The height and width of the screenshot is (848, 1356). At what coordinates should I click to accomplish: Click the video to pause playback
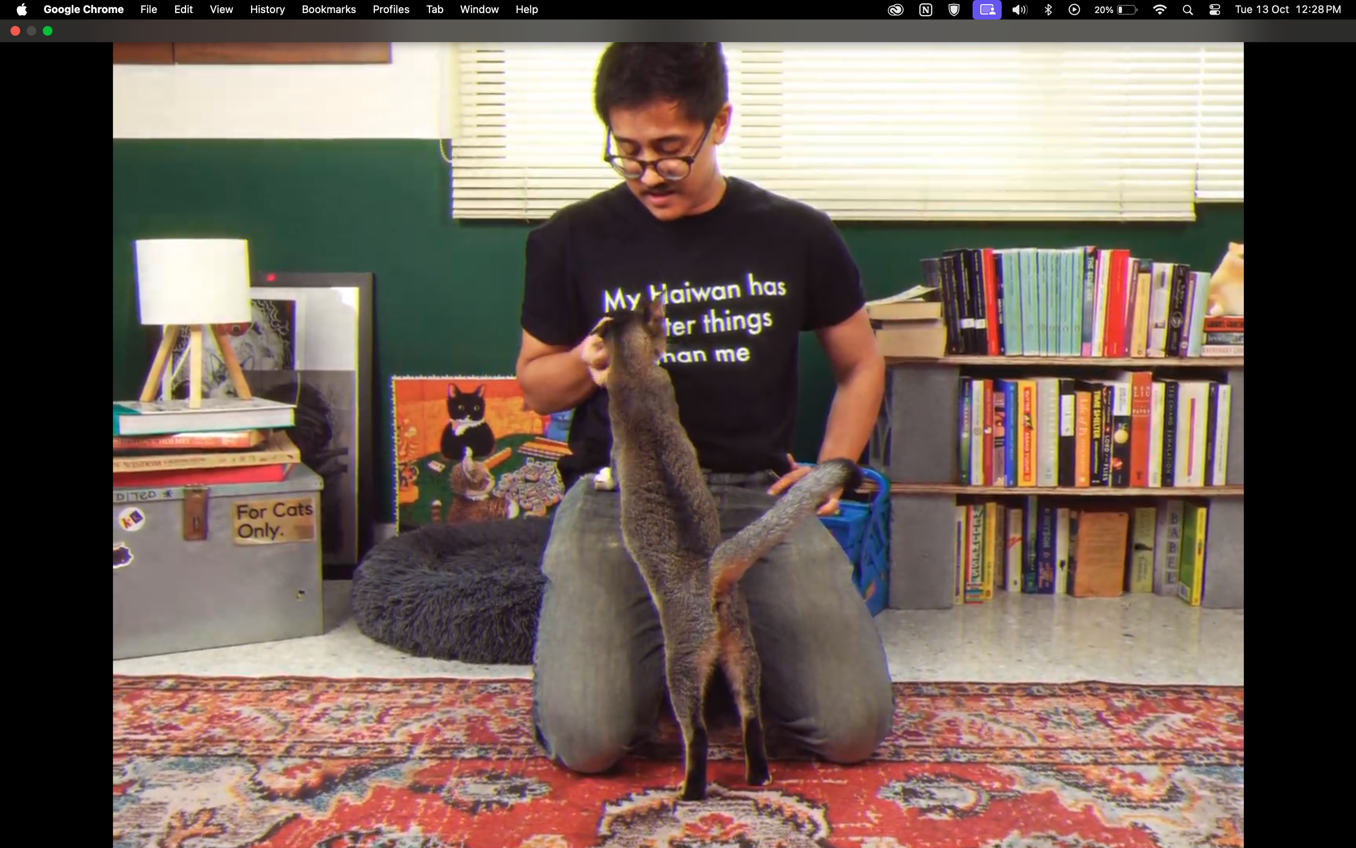(x=677, y=445)
